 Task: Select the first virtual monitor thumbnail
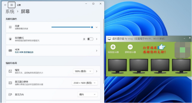pyautogui.click(x=117, y=66)
